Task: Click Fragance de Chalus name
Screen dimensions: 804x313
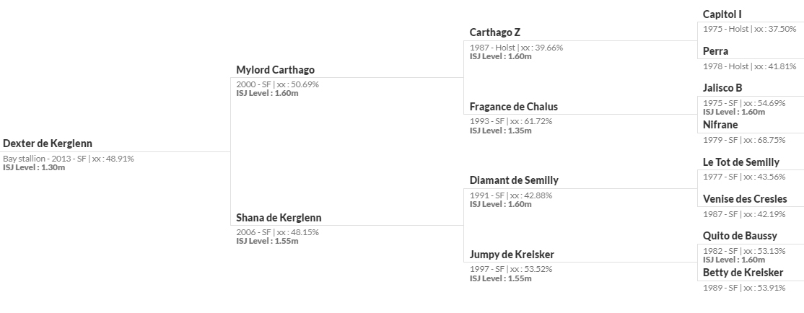Action: [514, 107]
